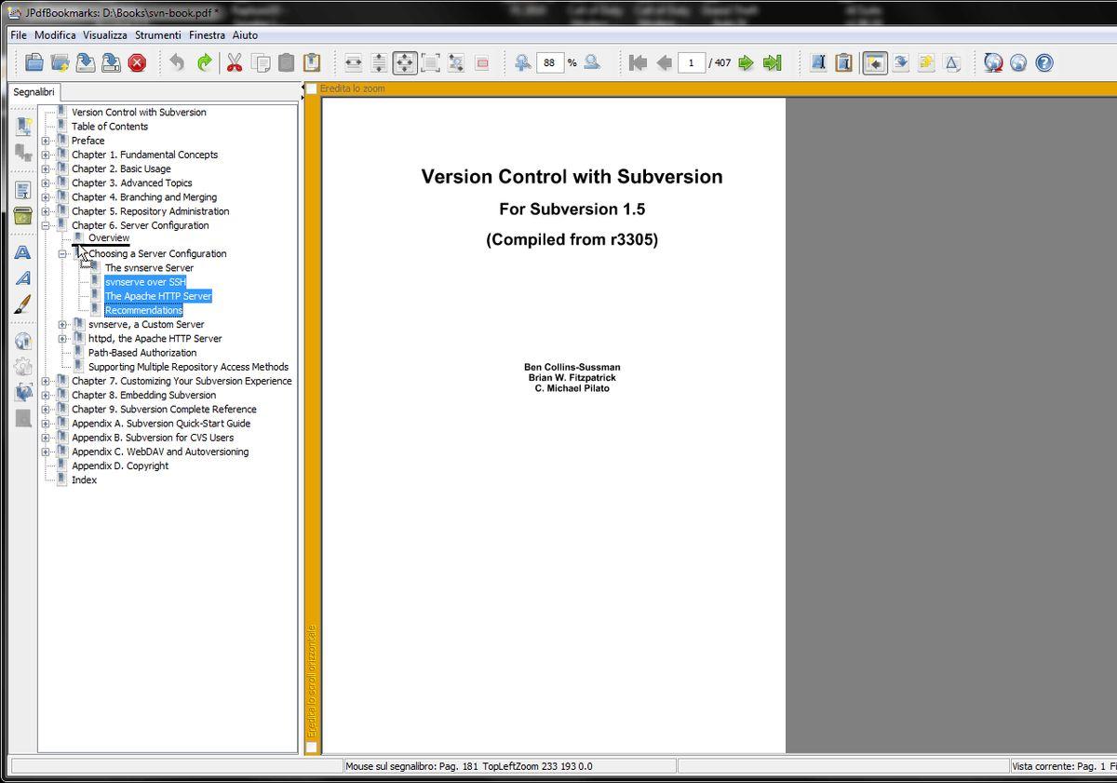
Task: Click the Save As toolbar icon
Action: pos(111,62)
